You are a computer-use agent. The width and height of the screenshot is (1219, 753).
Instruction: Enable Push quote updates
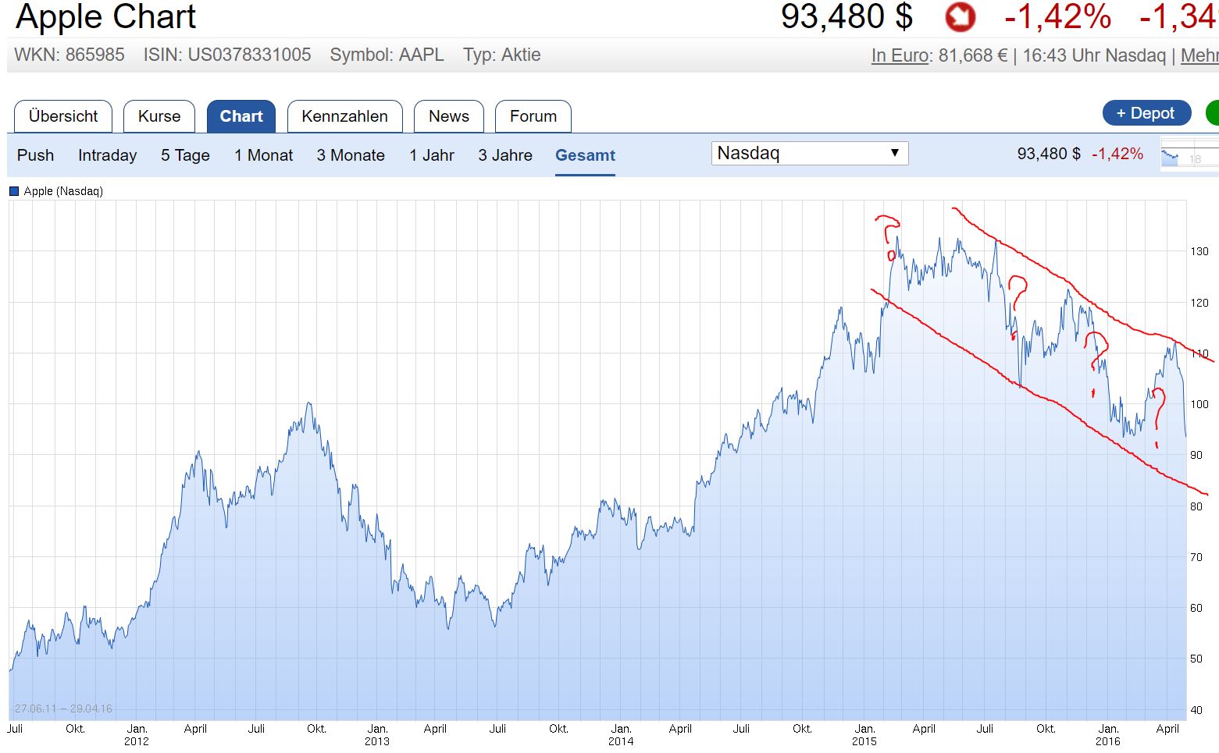35,155
